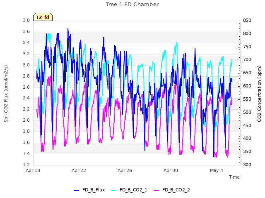Click the 600 right axis value

(247, 86)
